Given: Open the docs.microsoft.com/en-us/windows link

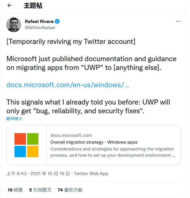Looking at the screenshot, I should pos(68,85).
